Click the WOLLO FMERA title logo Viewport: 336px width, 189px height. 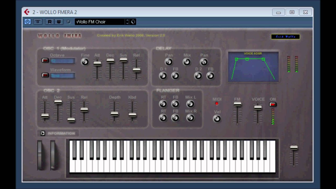click(x=60, y=36)
